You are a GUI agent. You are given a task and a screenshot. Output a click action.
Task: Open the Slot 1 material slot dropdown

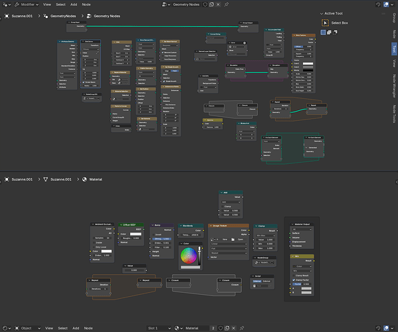tap(159, 328)
